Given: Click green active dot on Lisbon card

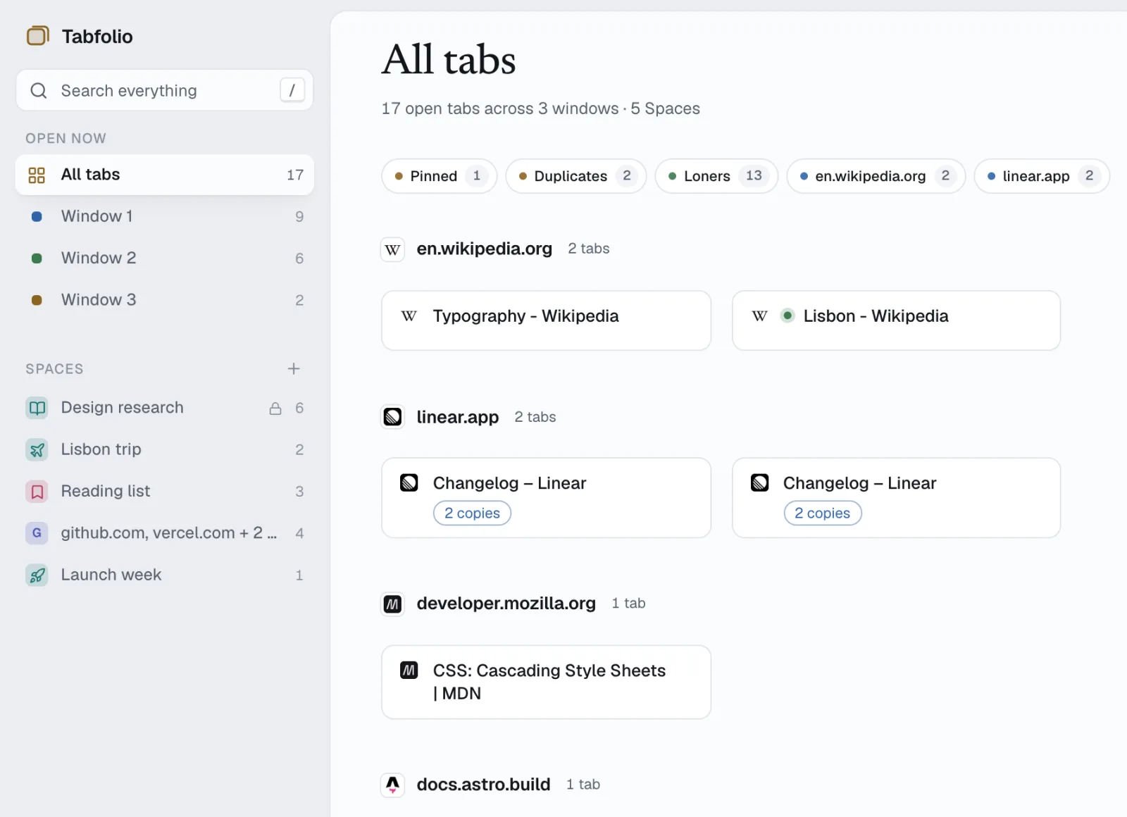Looking at the screenshot, I should point(787,316).
